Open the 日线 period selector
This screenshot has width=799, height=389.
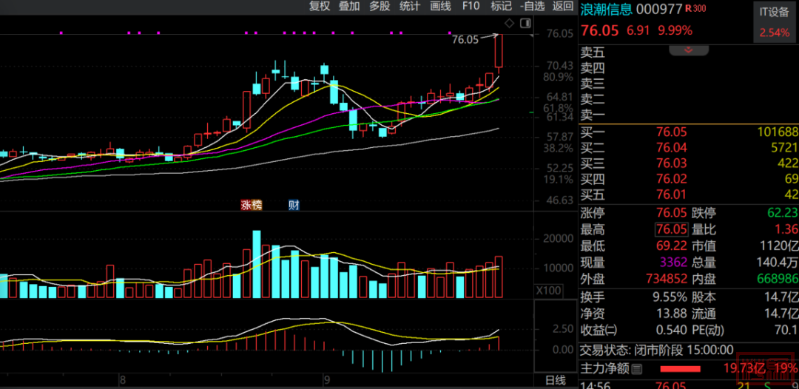pos(555,380)
